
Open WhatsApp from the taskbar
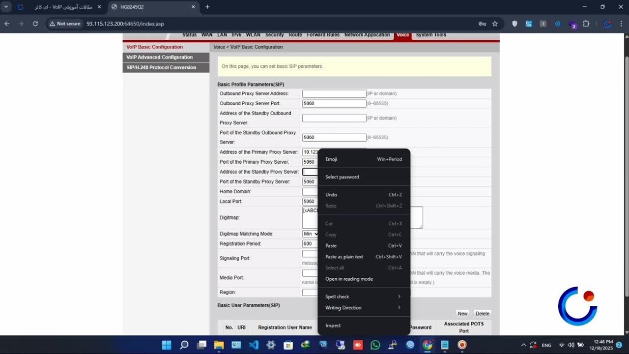tap(375, 345)
